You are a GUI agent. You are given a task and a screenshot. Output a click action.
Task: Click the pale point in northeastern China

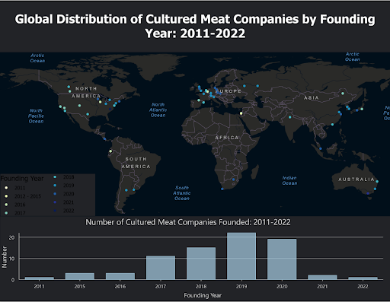click(x=343, y=94)
